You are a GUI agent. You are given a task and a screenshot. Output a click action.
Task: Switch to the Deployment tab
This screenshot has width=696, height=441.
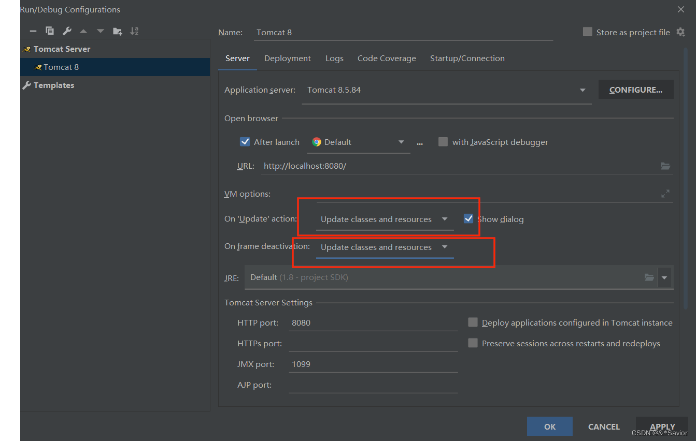click(x=288, y=58)
